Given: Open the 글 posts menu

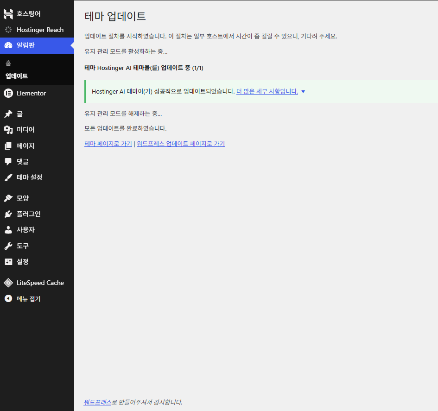Looking at the screenshot, I should pos(37,114).
